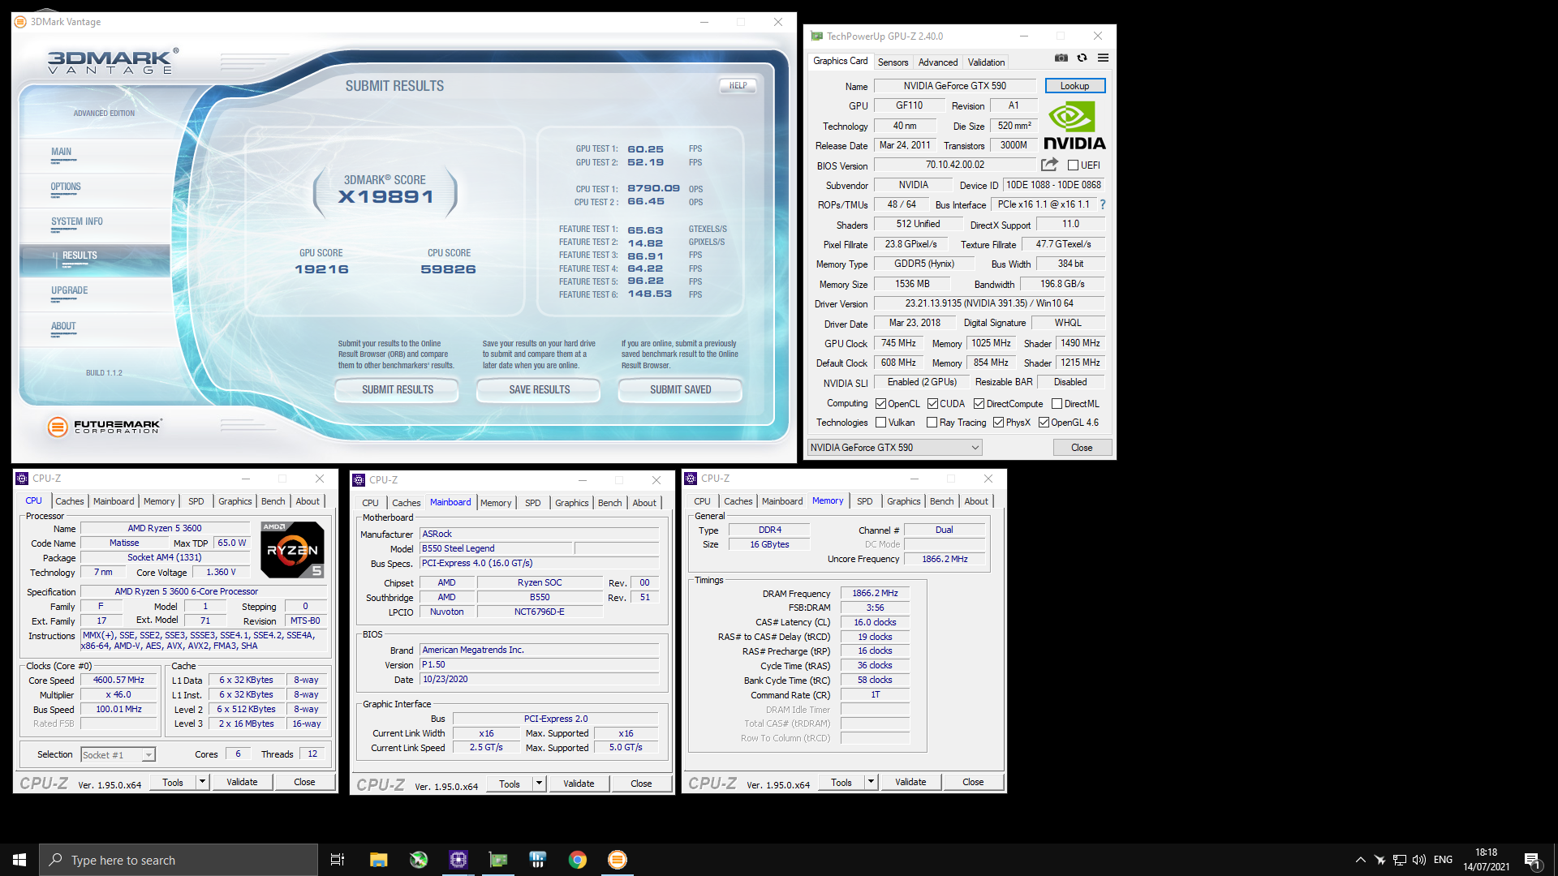Open Windows Start menu
The width and height of the screenshot is (1558, 876).
(19, 860)
